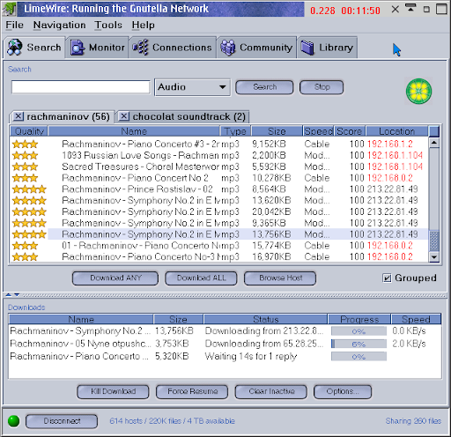Sort downloads by the Progress column header
The width and height of the screenshot is (451, 437).
point(359,319)
